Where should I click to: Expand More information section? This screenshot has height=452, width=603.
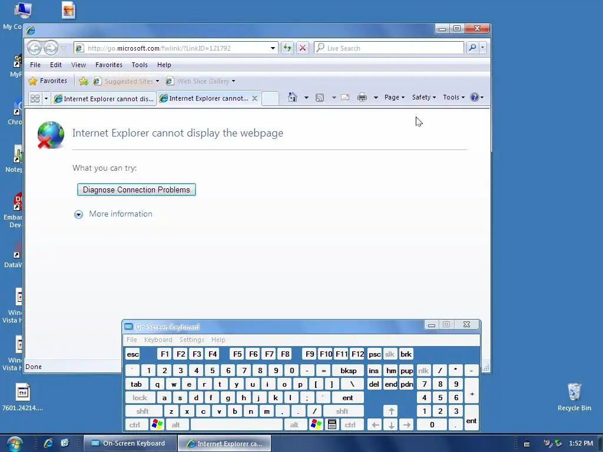coord(114,214)
